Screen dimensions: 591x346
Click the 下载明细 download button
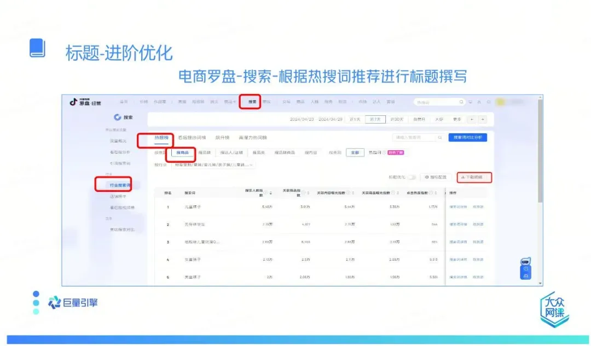(x=474, y=177)
